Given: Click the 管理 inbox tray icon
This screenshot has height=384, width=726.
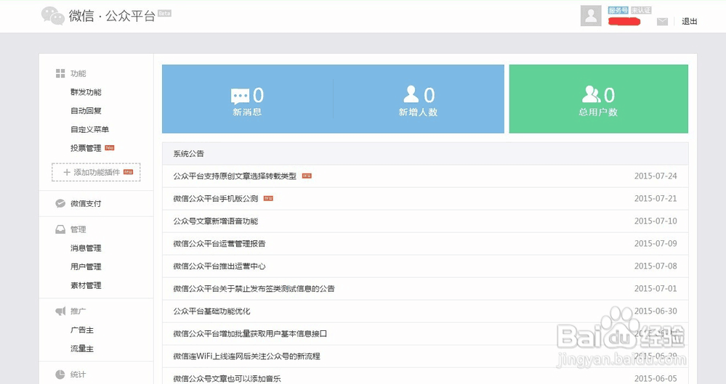Looking at the screenshot, I should (x=60, y=229).
